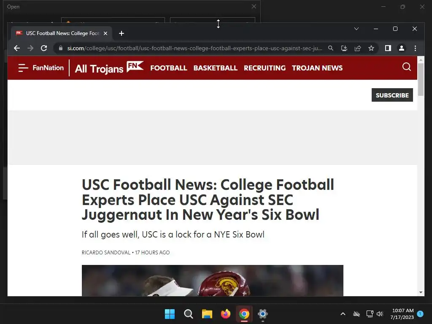Bookmark this page with the star icon
Screen dimensions: 432x324
point(371,48)
